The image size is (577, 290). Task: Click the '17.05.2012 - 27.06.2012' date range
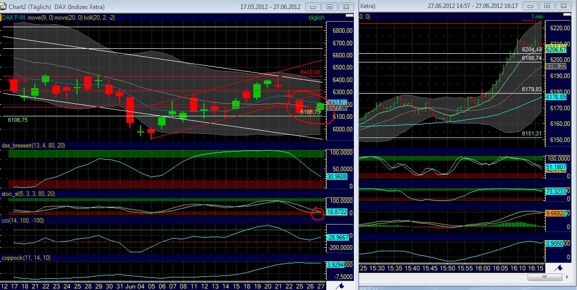[x=270, y=7]
